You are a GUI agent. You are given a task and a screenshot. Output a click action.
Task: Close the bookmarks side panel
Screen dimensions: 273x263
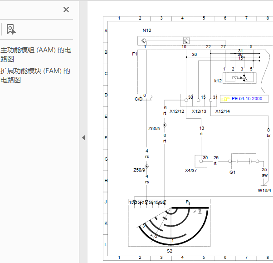66,10
